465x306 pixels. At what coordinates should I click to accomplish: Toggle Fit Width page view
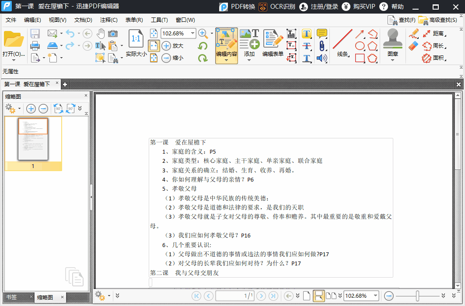tap(154, 46)
